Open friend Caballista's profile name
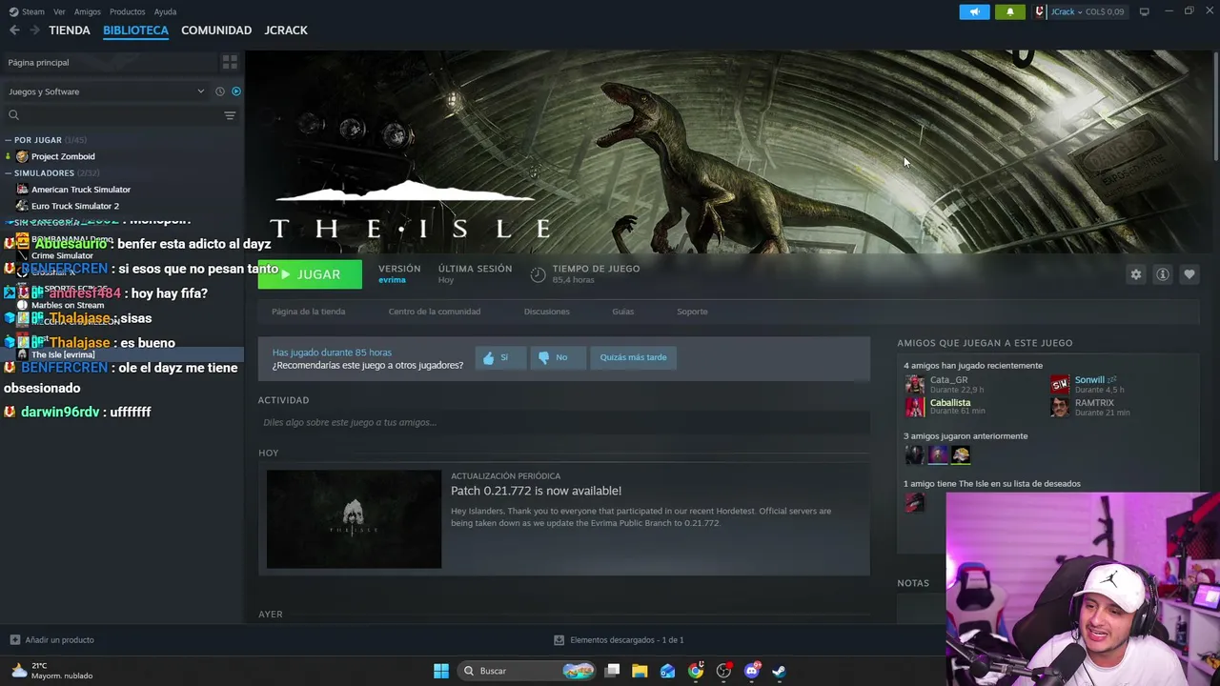 950,402
